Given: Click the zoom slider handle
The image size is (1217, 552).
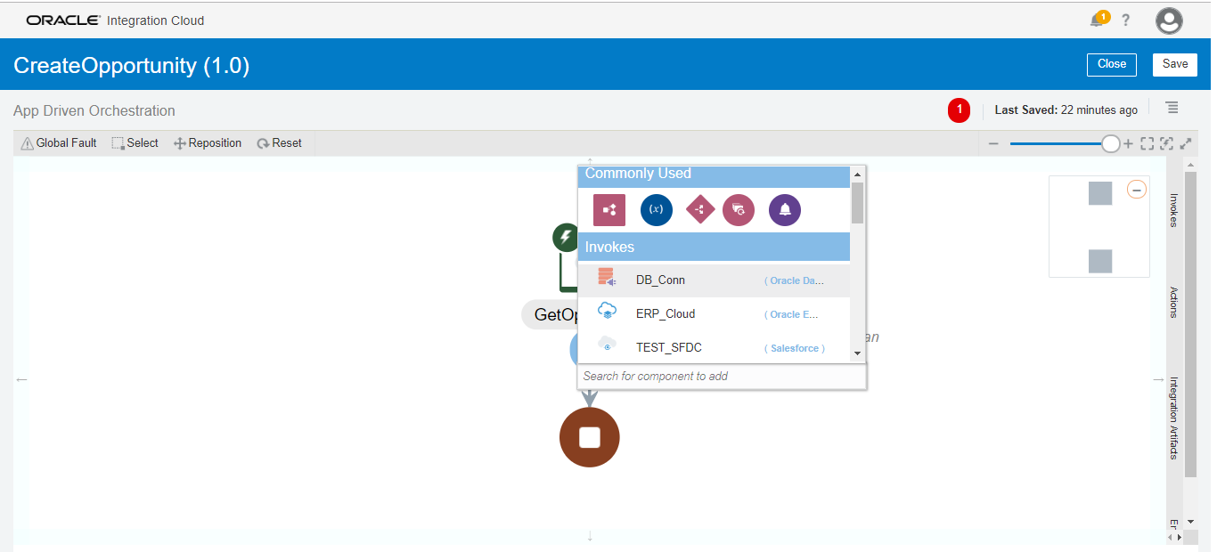Looking at the screenshot, I should click(1110, 143).
